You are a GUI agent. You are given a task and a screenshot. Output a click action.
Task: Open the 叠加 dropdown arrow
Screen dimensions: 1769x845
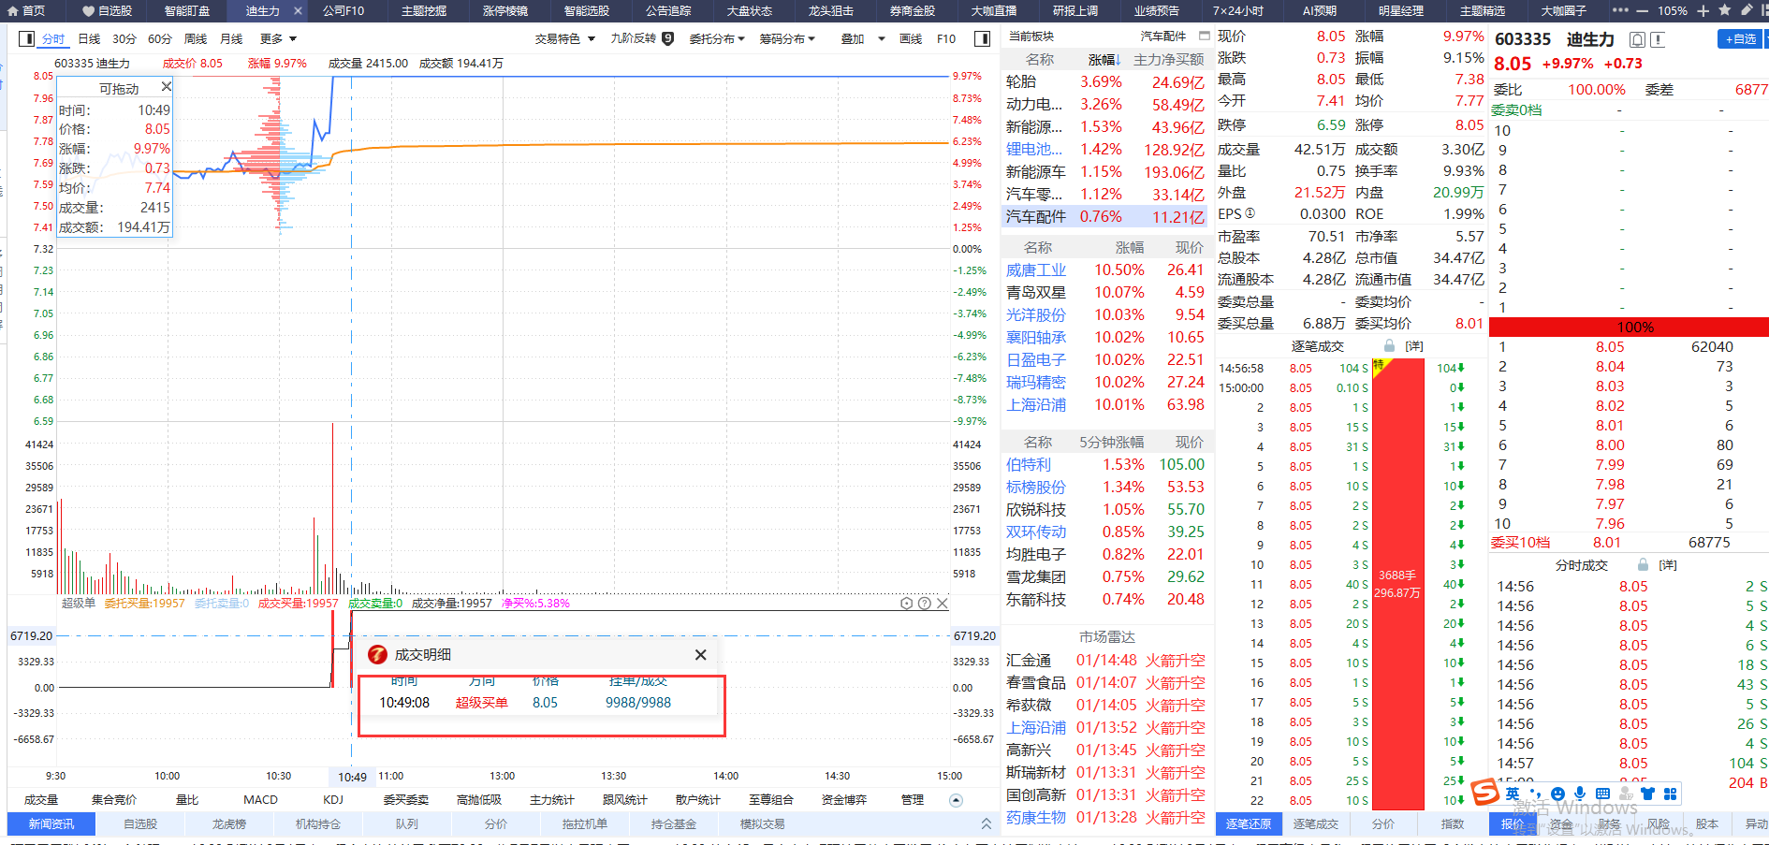(881, 39)
